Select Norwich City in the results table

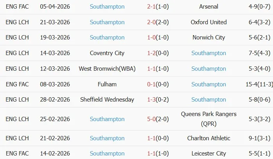pos(208,38)
